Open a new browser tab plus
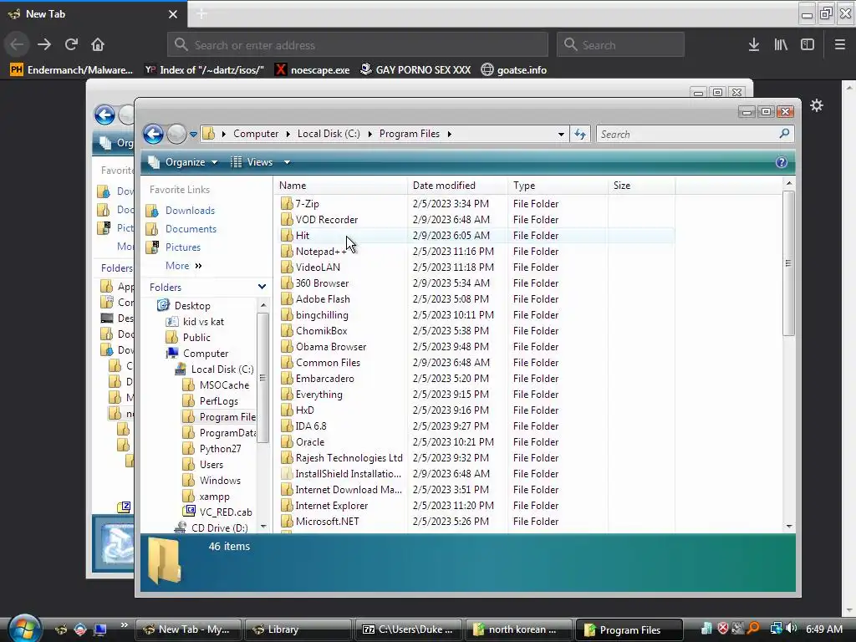 tap(201, 14)
